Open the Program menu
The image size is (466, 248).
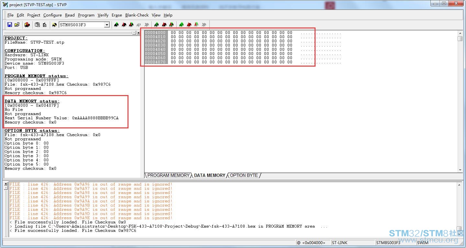click(86, 15)
